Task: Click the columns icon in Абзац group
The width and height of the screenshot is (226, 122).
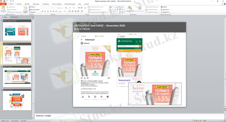Action: pyautogui.click(x=82, y=11)
